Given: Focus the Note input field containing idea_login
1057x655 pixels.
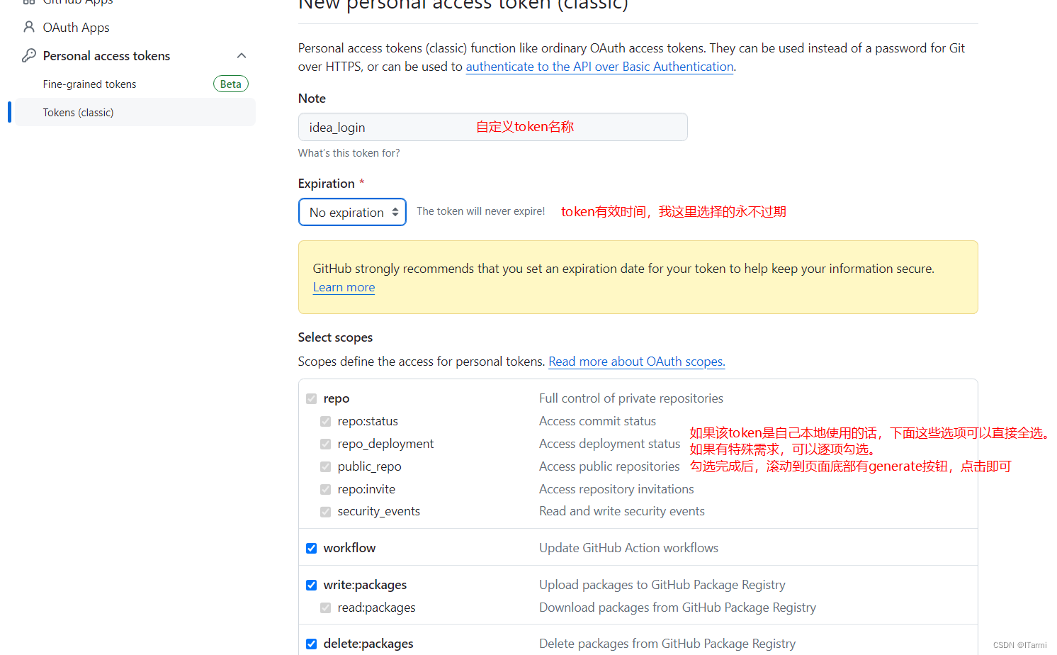Looking at the screenshot, I should 492,127.
